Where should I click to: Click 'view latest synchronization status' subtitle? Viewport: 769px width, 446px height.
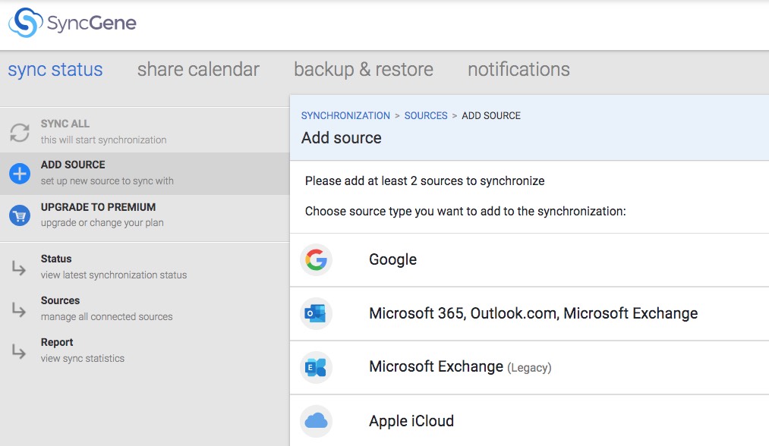pos(114,275)
